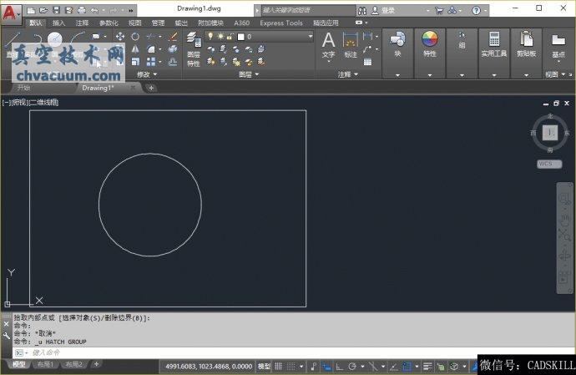The height and width of the screenshot is (375, 576).
Task: Select the pan hand tool in navigation bar
Action: 564,217
